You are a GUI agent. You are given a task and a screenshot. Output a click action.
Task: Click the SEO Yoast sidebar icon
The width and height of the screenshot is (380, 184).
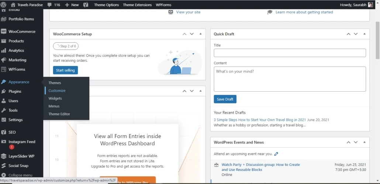[x=3, y=132]
